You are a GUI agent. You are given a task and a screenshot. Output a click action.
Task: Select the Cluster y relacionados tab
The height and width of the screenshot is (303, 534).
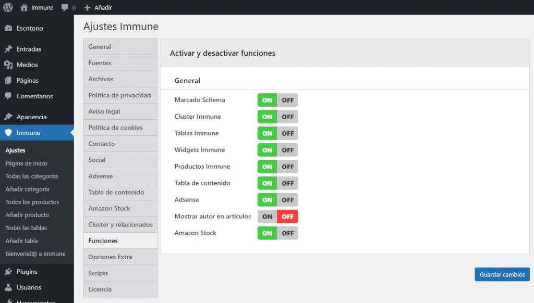tap(120, 224)
